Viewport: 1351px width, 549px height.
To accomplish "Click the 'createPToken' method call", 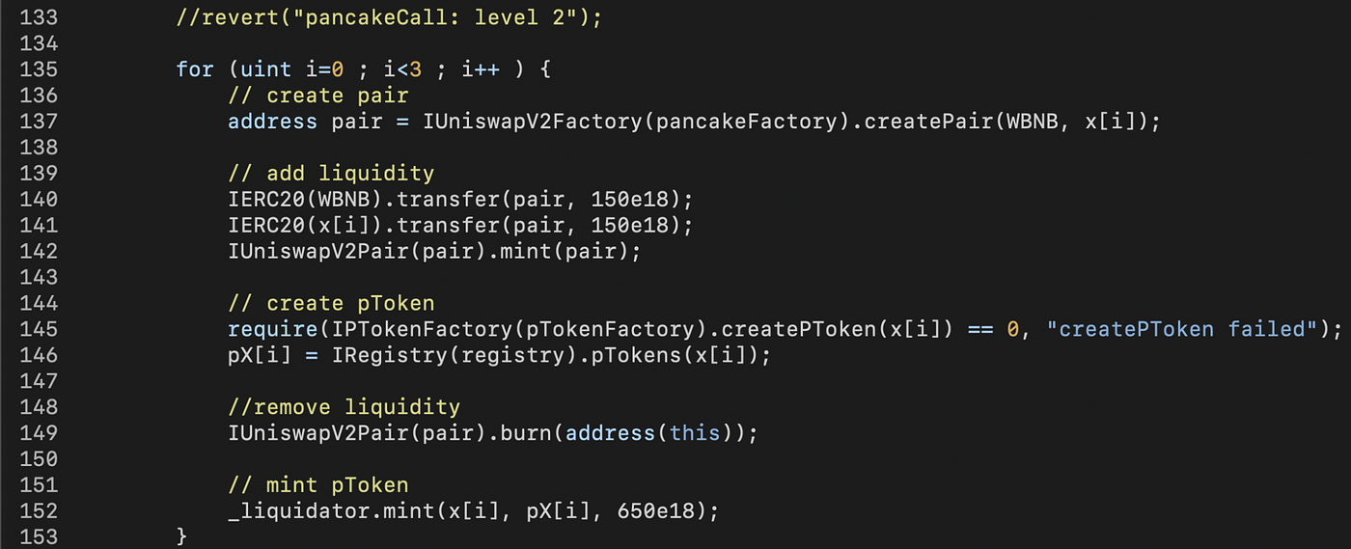I will 798,329.
